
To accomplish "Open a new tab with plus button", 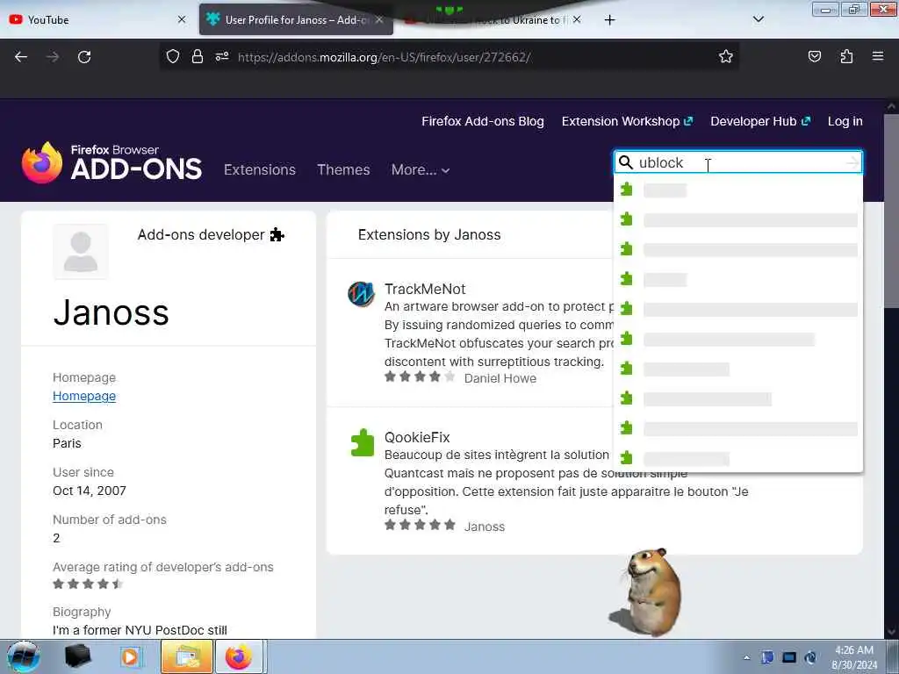I will tap(609, 20).
